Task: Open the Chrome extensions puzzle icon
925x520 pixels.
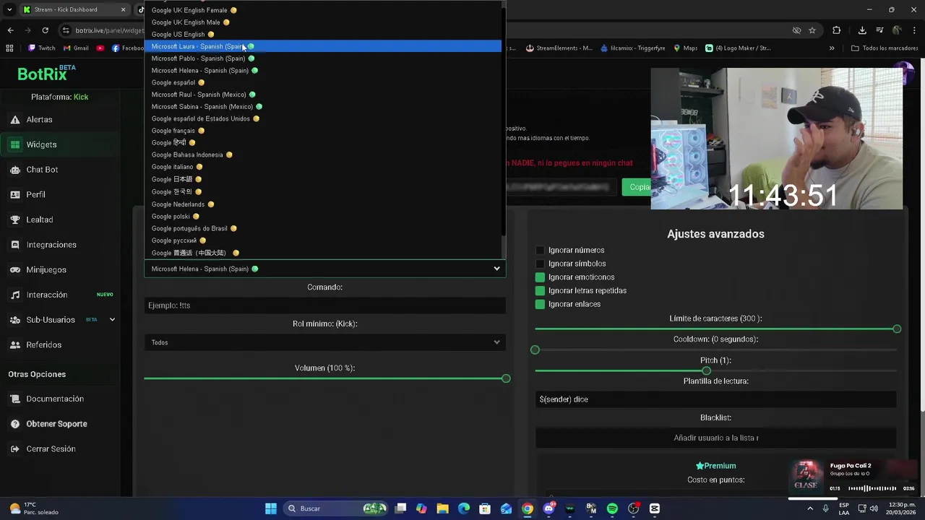Action: tap(836, 30)
